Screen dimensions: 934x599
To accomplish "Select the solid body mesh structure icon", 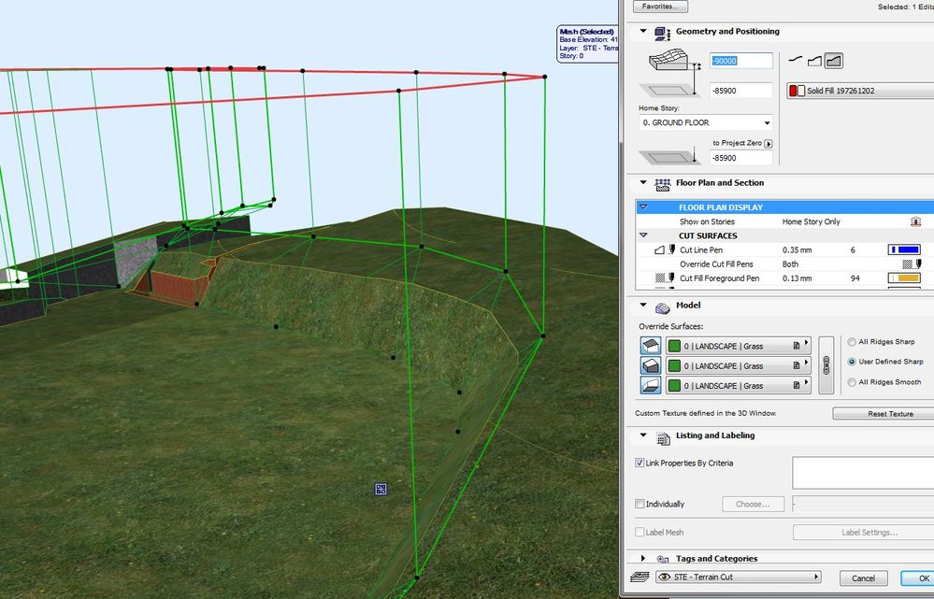I will (x=834, y=60).
